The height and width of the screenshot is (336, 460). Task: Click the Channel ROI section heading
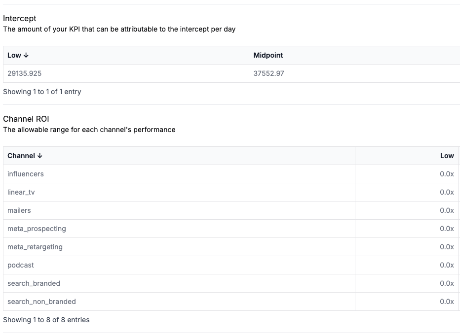click(26, 119)
